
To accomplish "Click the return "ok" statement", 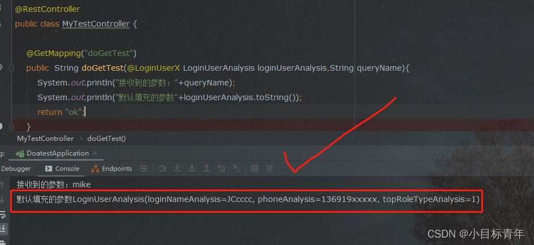I will pyautogui.click(x=60, y=112).
